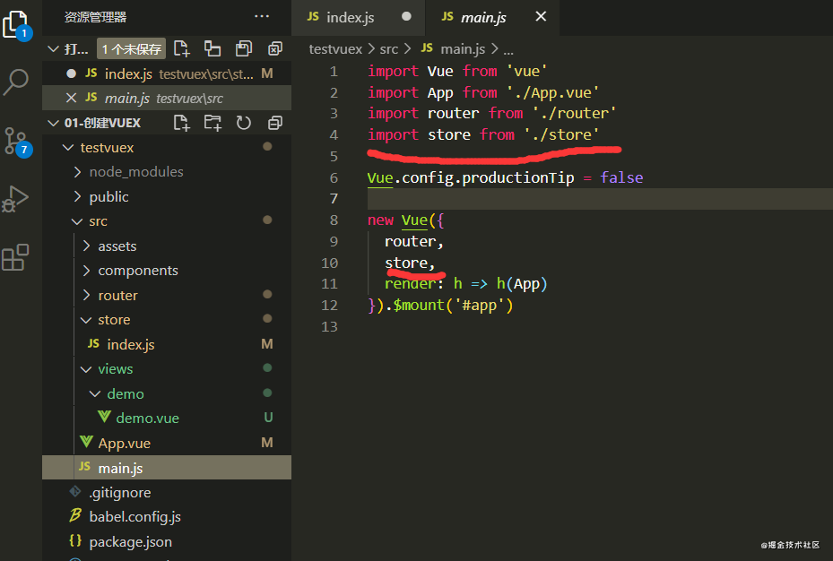833x561 pixels.
Task: Open babel.config.js file
Action: click(x=167, y=517)
